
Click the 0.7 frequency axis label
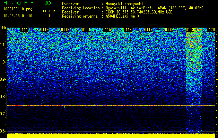tap(3, 114)
